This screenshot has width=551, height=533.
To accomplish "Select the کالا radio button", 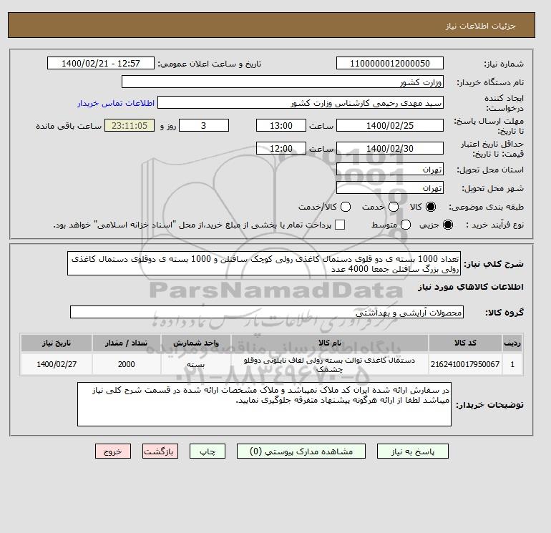I will pos(431,207).
